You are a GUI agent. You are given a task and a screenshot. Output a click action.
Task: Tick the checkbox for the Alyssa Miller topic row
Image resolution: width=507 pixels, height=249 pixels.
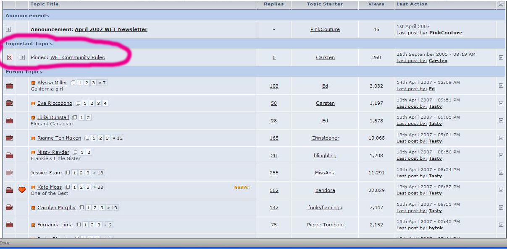[x=501, y=86]
